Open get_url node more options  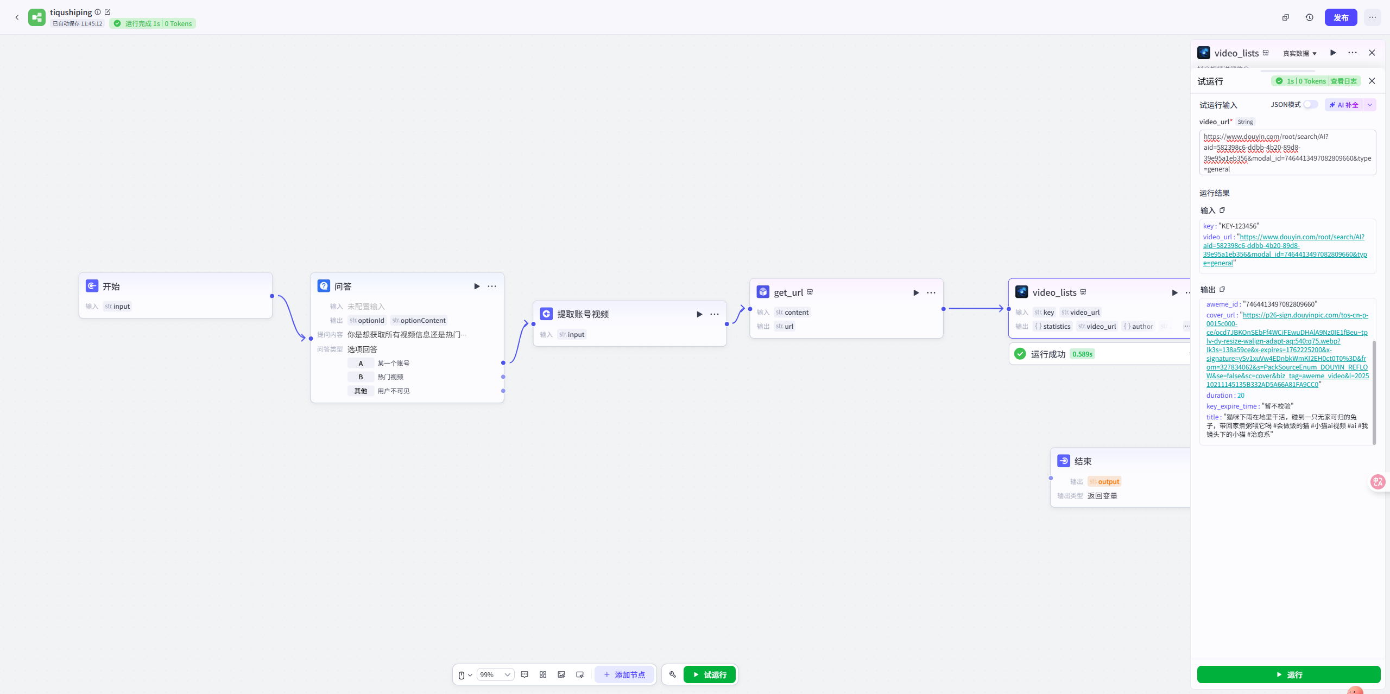931,292
